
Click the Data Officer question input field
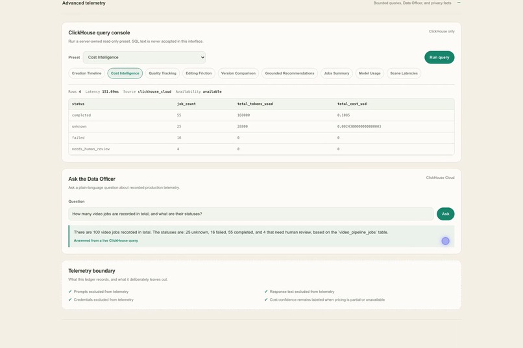(251, 214)
